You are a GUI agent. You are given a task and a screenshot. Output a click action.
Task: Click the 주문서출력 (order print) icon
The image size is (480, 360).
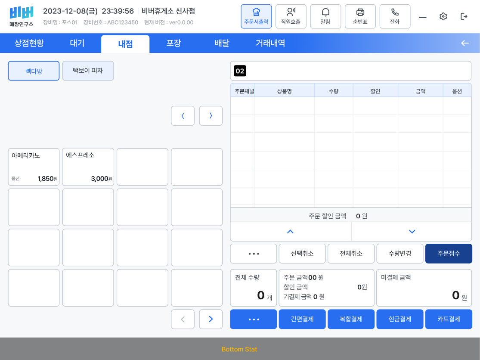(x=256, y=16)
